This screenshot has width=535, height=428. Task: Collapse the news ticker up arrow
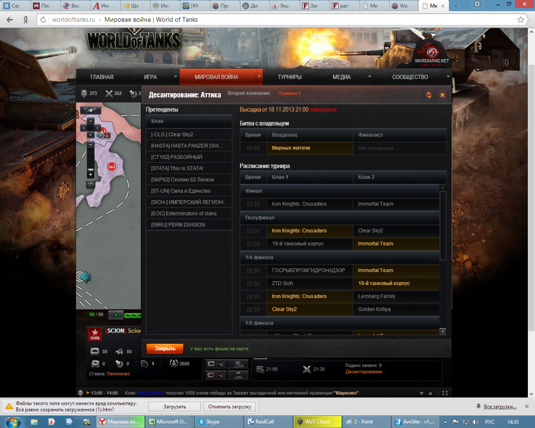click(430, 393)
